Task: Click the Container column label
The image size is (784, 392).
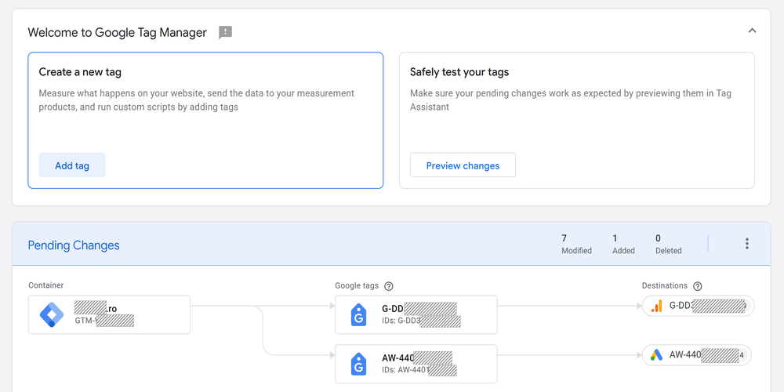Action: coord(46,285)
